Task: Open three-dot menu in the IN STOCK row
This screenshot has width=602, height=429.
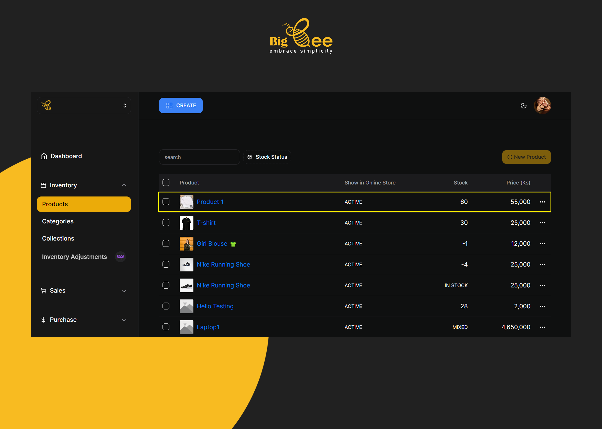Action: click(542, 285)
